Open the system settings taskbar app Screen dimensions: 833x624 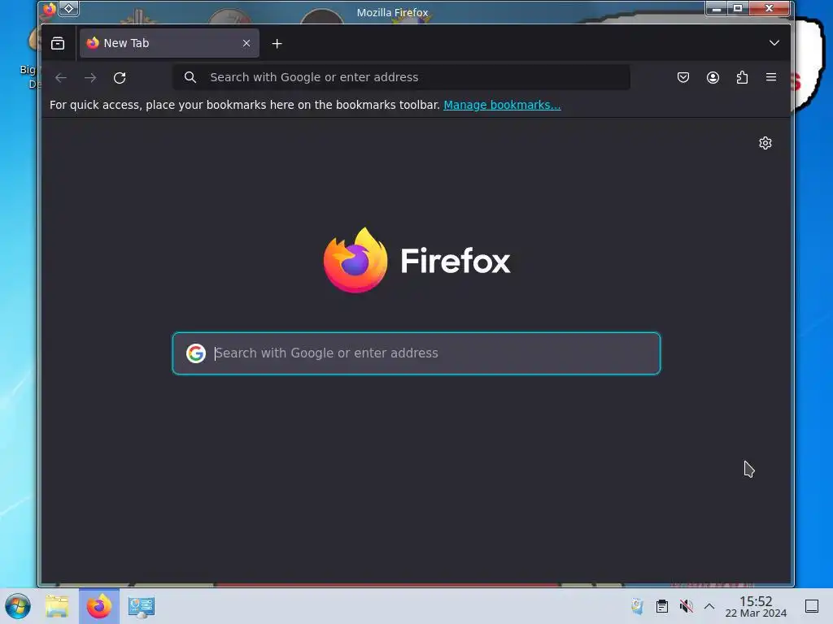(142, 606)
